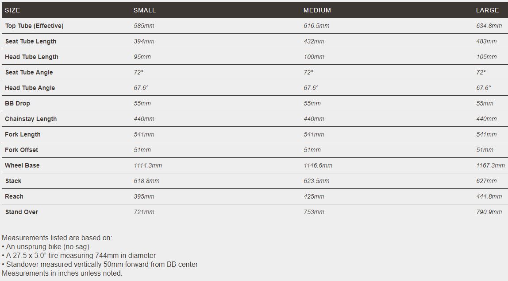The image size is (508, 281).
Task: Click the 1167.3mm large wheel base value
Action: (x=490, y=165)
